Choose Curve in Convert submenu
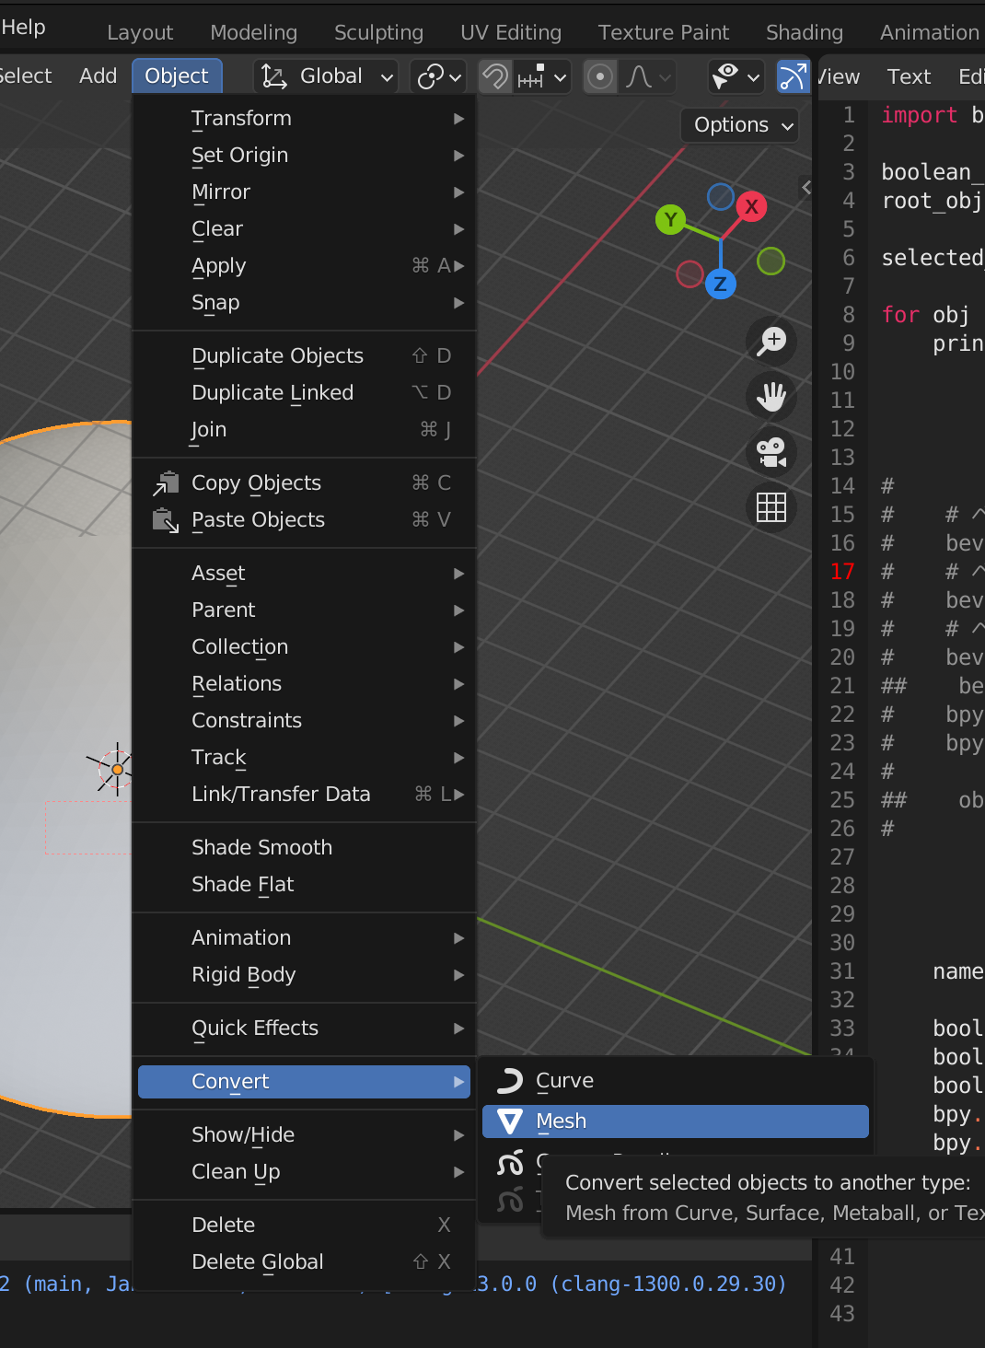985x1348 pixels. (x=564, y=1081)
